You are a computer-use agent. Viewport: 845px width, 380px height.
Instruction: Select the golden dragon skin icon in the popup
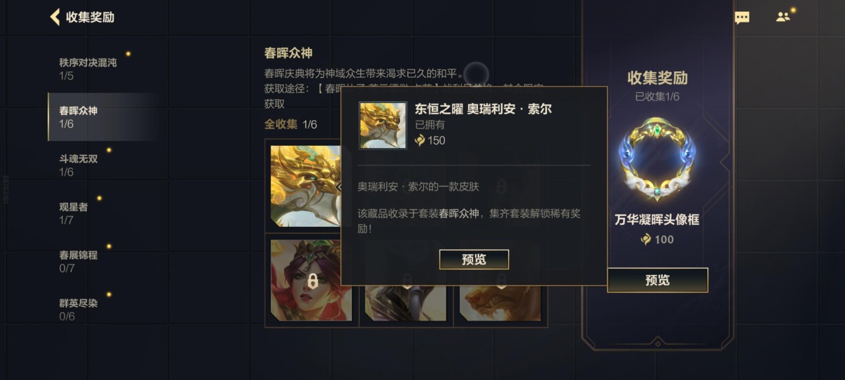[x=383, y=125]
